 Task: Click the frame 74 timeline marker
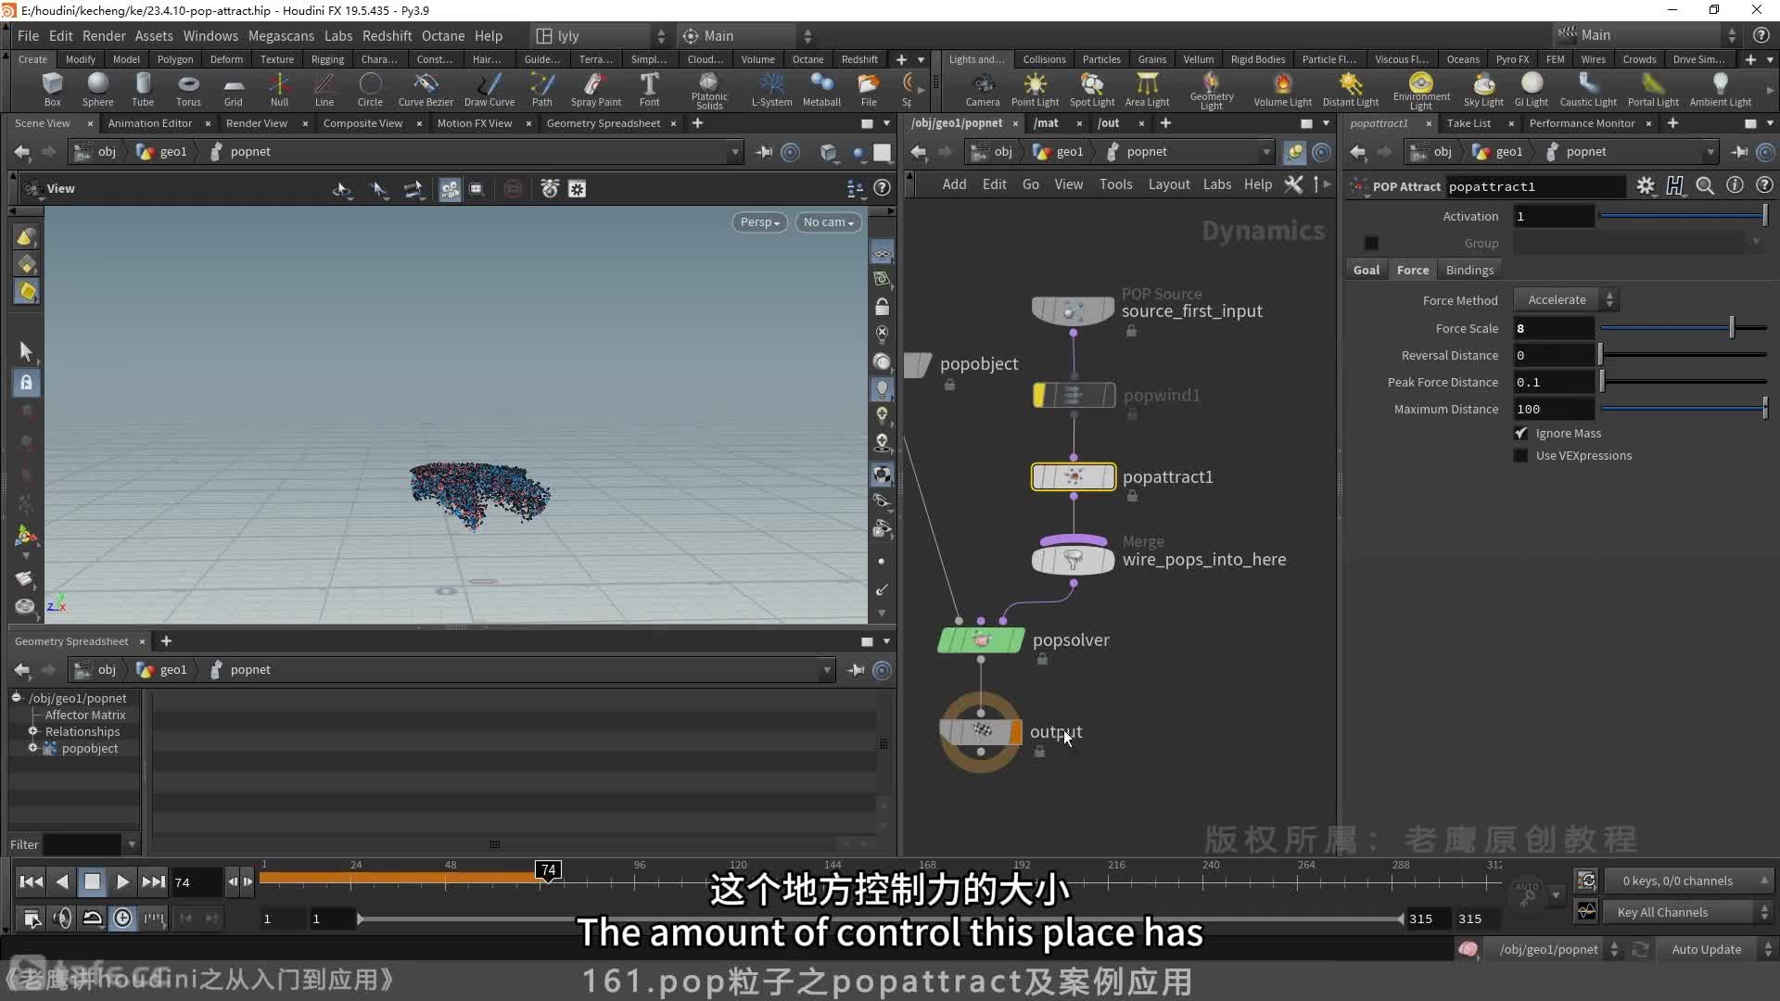pos(548,869)
